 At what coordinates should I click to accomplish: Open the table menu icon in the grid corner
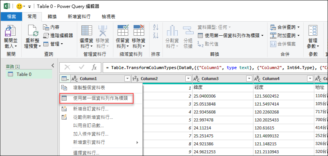pos(65,79)
